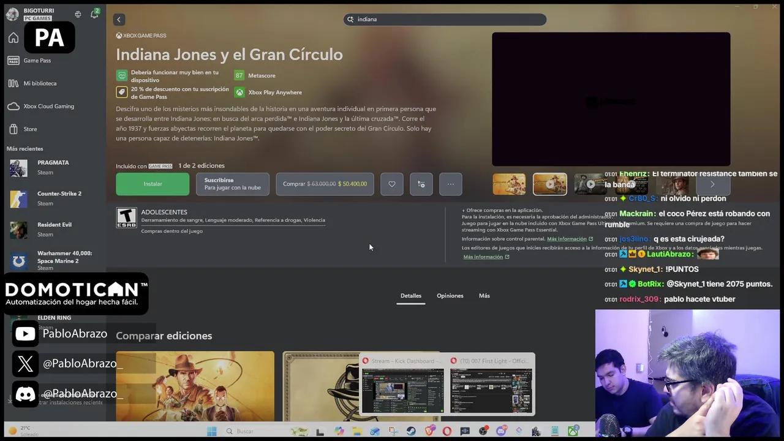Image resolution: width=784 pixels, height=441 pixels.
Task: Click the trailer video player
Action: click(x=611, y=99)
